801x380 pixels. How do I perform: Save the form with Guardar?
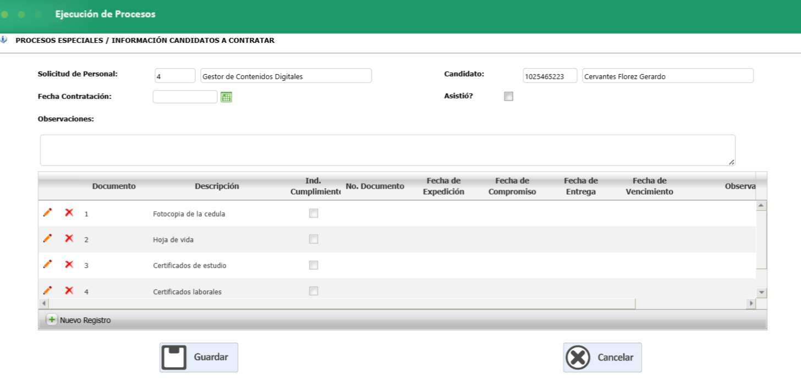pos(199,357)
